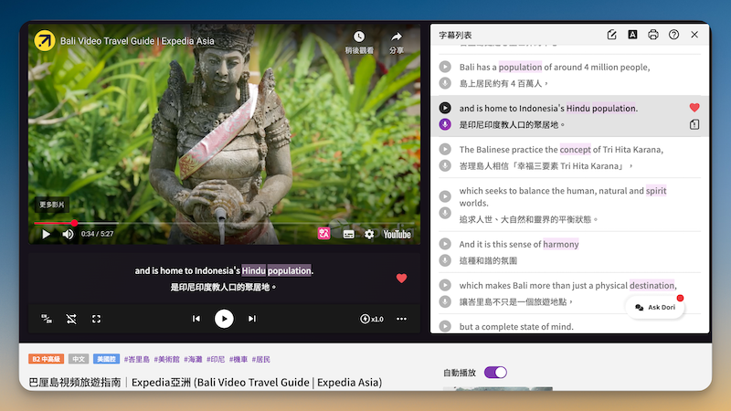Play the 'Bali has a population' subtitle line
Viewport: 731px width, 411px height.
445,67
